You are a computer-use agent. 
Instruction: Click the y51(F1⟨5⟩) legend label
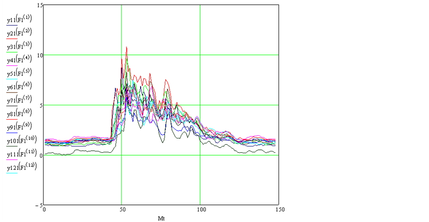[19, 74]
